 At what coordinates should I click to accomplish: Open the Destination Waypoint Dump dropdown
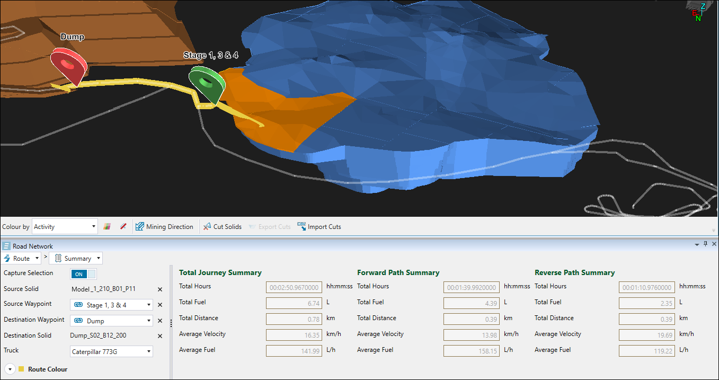pyautogui.click(x=111, y=321)
